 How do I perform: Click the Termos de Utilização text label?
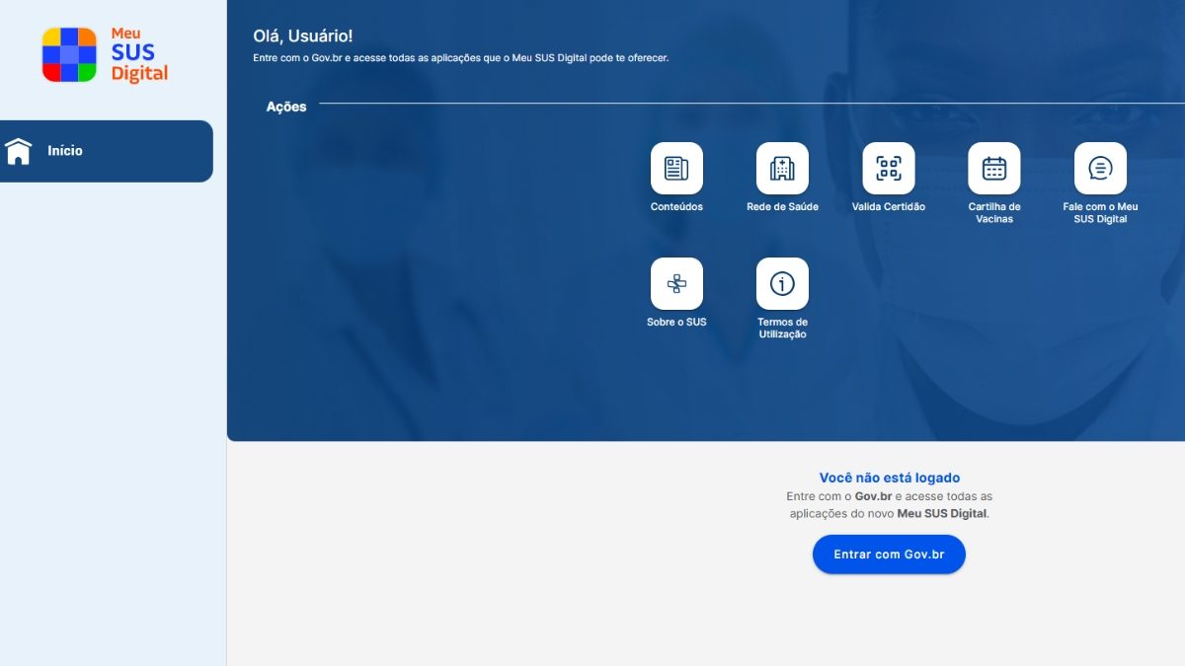[782, 329]
